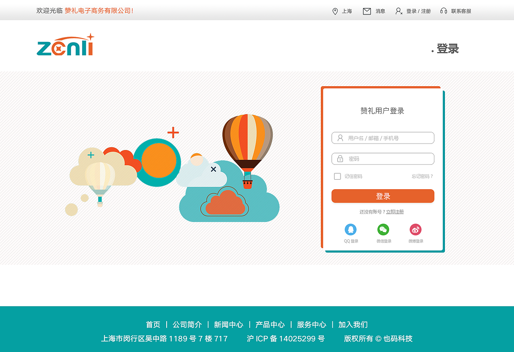Click the WeChat login icon
Image resolution: width=514 pixels, height=352 pixels.
point(383,229)
